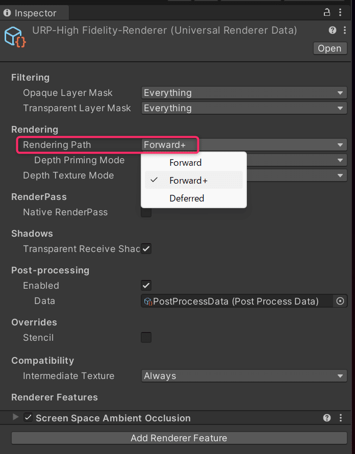Disable Transparent Receive Shadows
Screen dimensions: 355x454
point(146,248)
